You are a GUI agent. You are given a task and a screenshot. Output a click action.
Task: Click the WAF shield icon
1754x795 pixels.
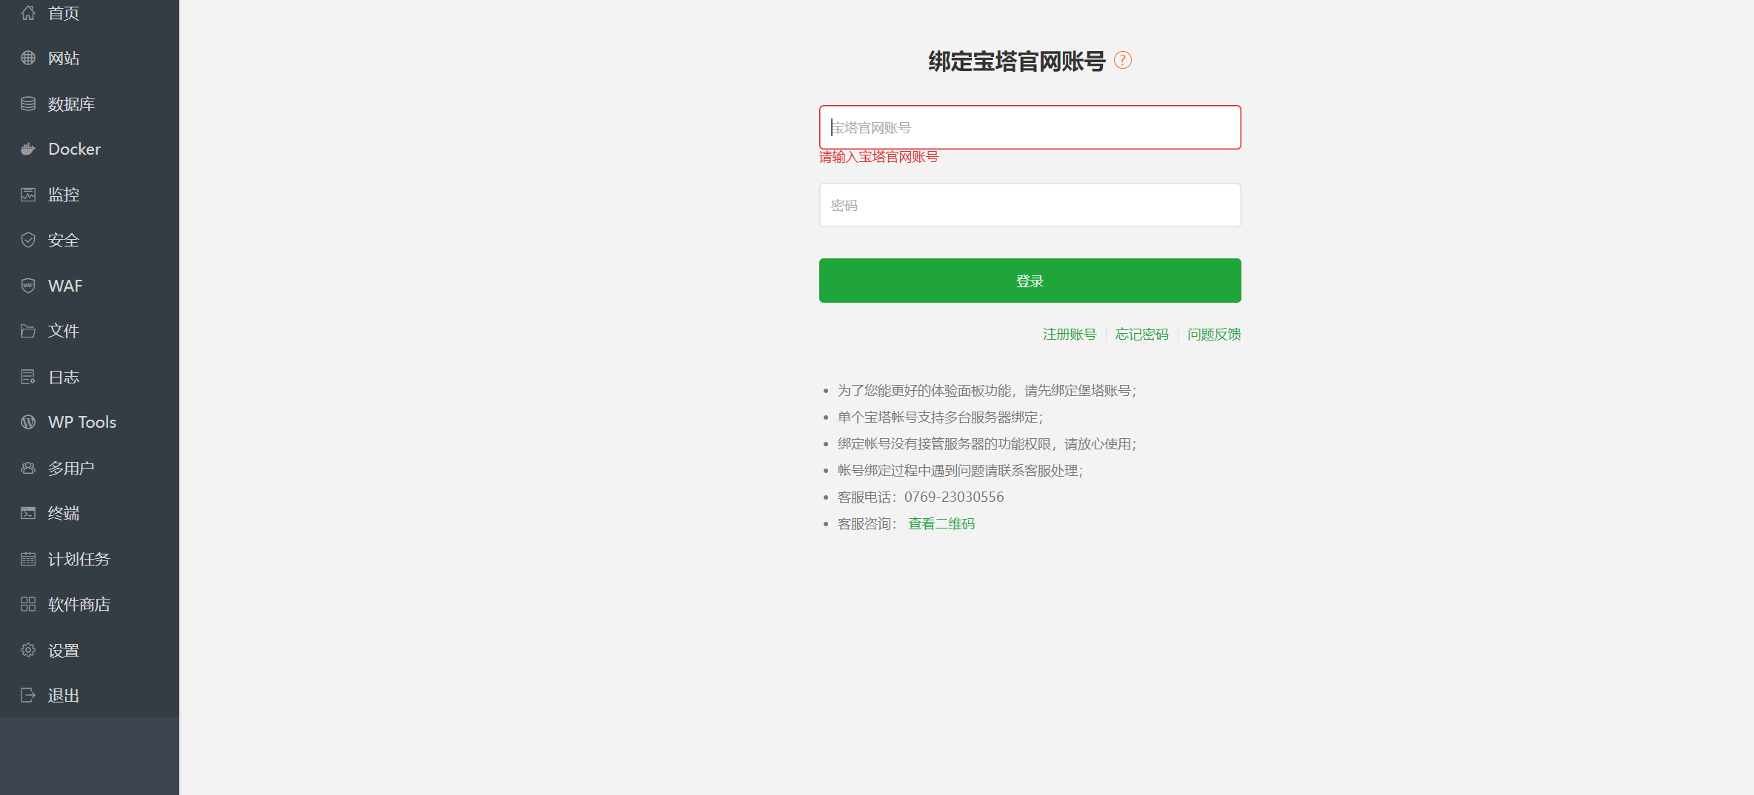coord(28,286)
